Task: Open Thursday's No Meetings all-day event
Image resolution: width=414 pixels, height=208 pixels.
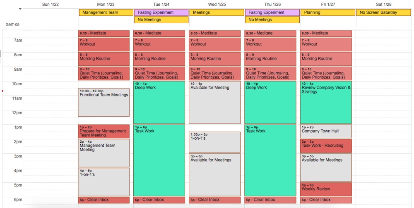Action: (272, 19)
